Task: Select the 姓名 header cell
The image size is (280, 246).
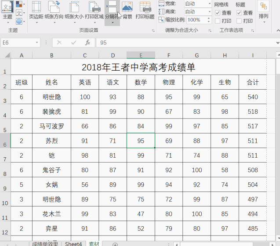Action: pos(51,82)
